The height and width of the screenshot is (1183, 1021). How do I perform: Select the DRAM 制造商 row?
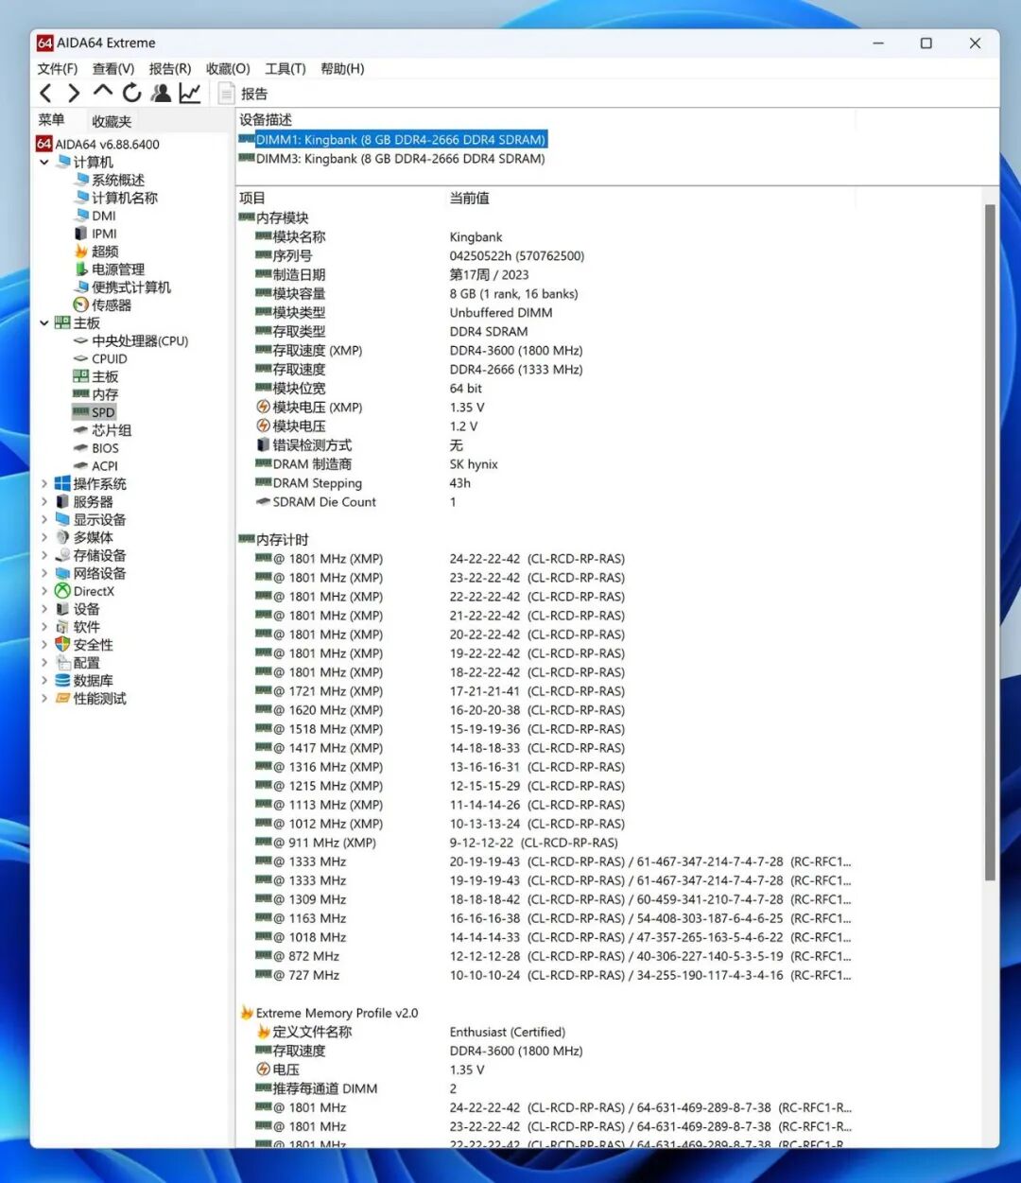[376, 463]
